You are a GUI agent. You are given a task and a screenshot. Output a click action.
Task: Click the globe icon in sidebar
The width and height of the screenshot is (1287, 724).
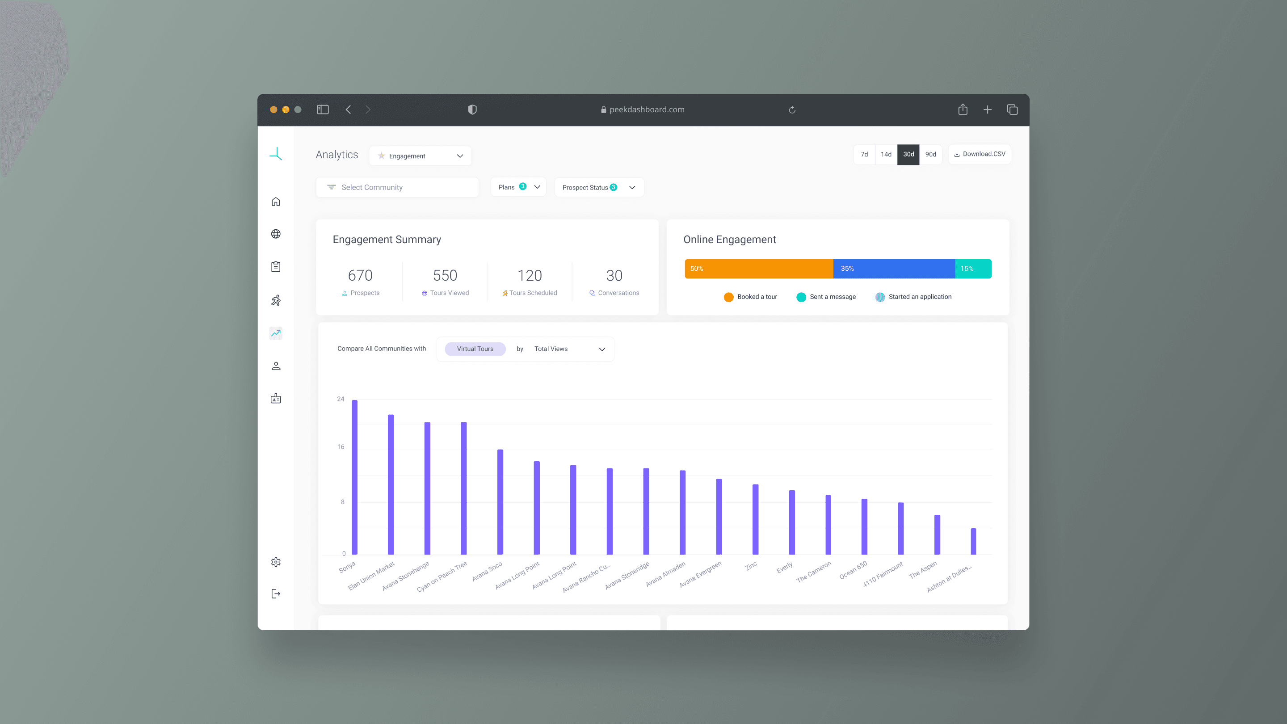(276, 234)
